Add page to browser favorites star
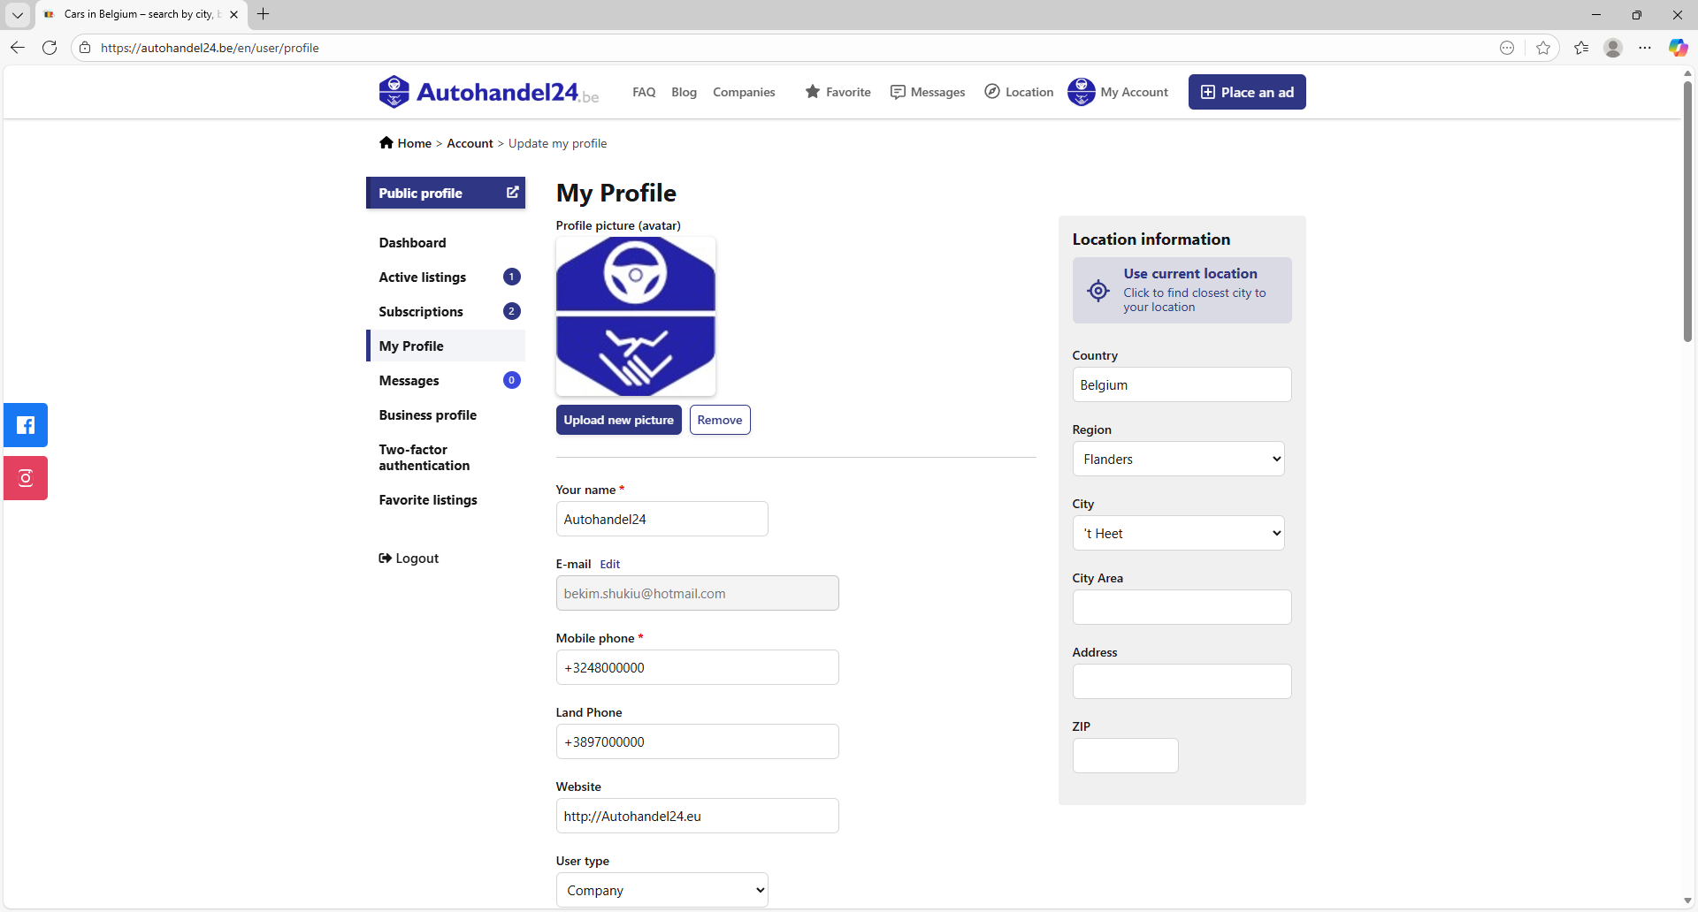Image resolution: width=1698 pixels, height=912 pixels. click(x=1543, y=48)
